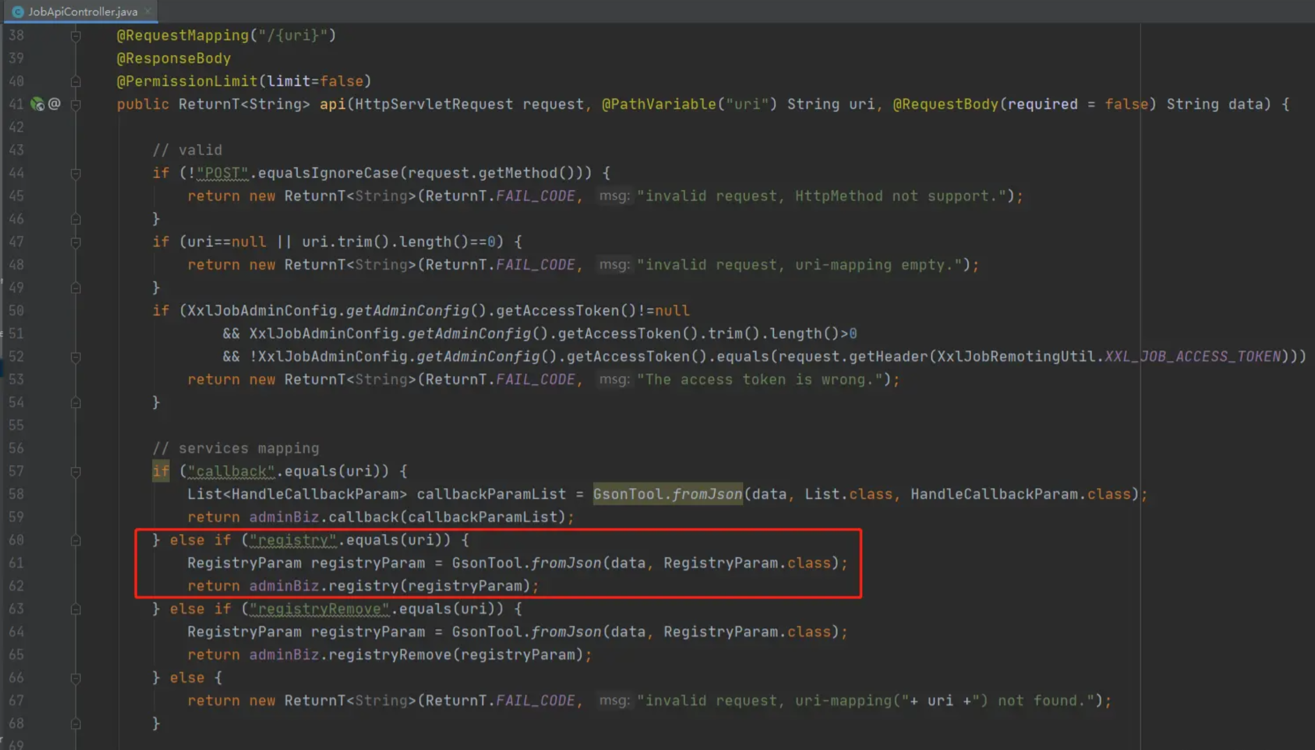1315x750 pixels.
Task: Click equalsIgnoreCase on line 44
Action: tap(328, 173)
